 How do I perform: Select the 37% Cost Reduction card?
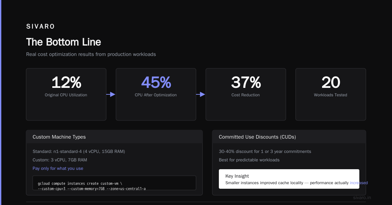point(246,94)
